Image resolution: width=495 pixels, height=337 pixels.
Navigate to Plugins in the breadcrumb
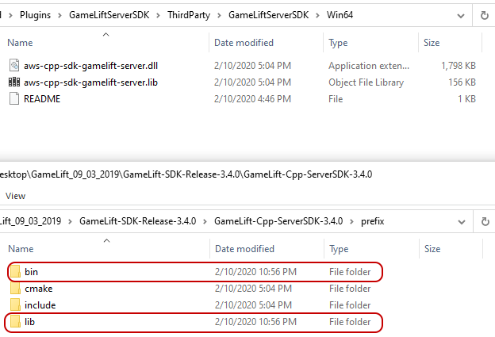(36, 15)
